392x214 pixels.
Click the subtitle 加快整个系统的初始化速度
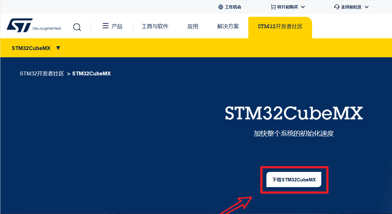tap(294, 133)
